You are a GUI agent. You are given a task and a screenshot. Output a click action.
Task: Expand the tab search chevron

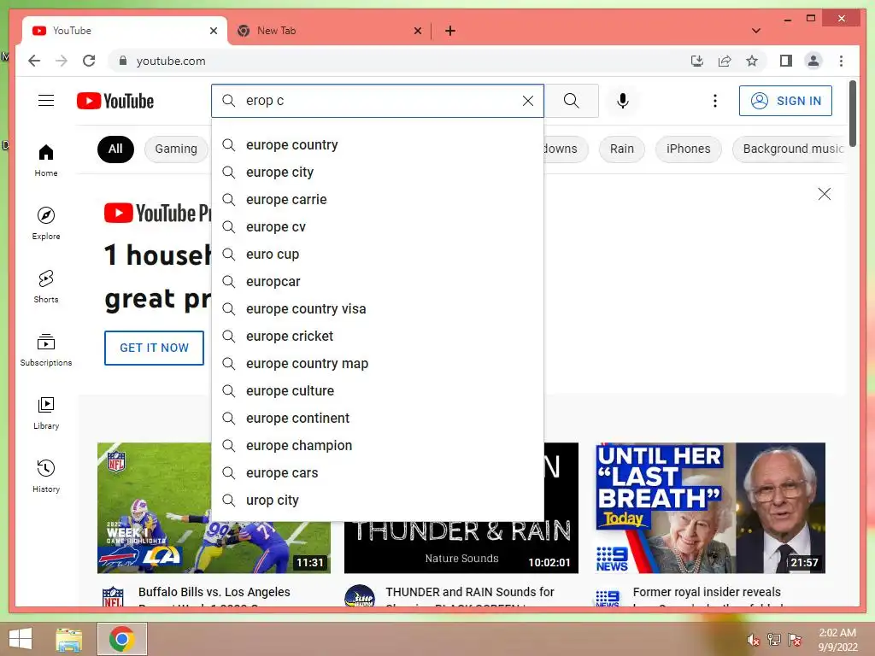click(756, 31)
